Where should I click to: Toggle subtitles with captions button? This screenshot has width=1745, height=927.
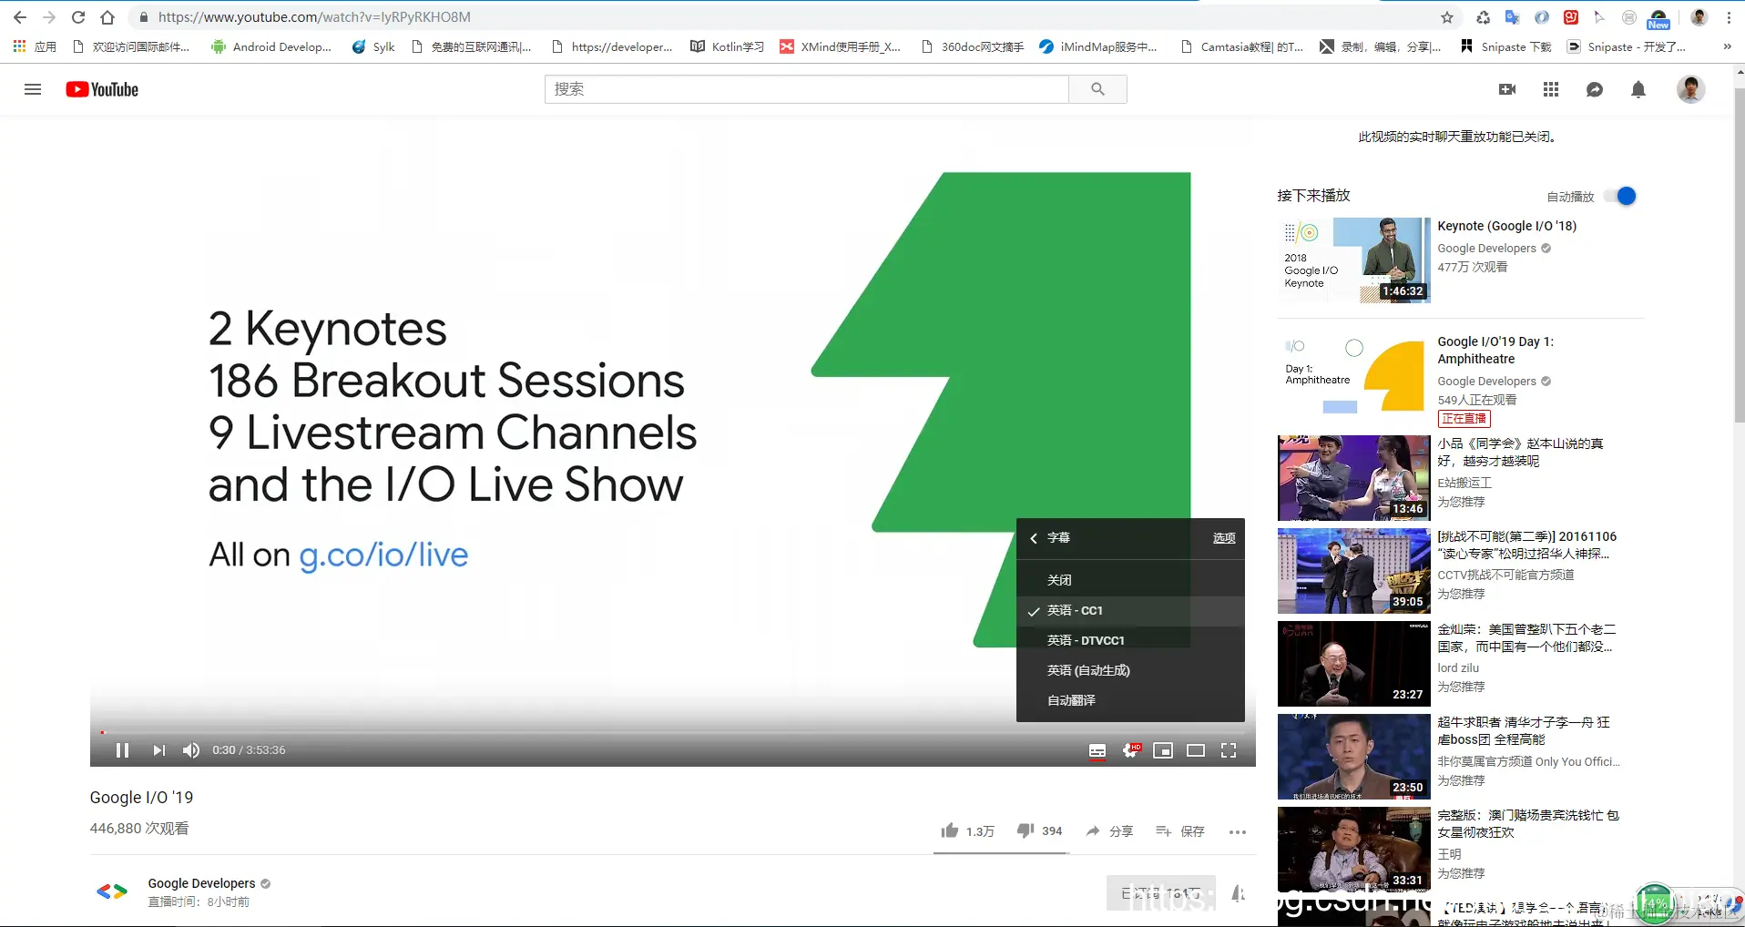click(x=1097, y=750)
